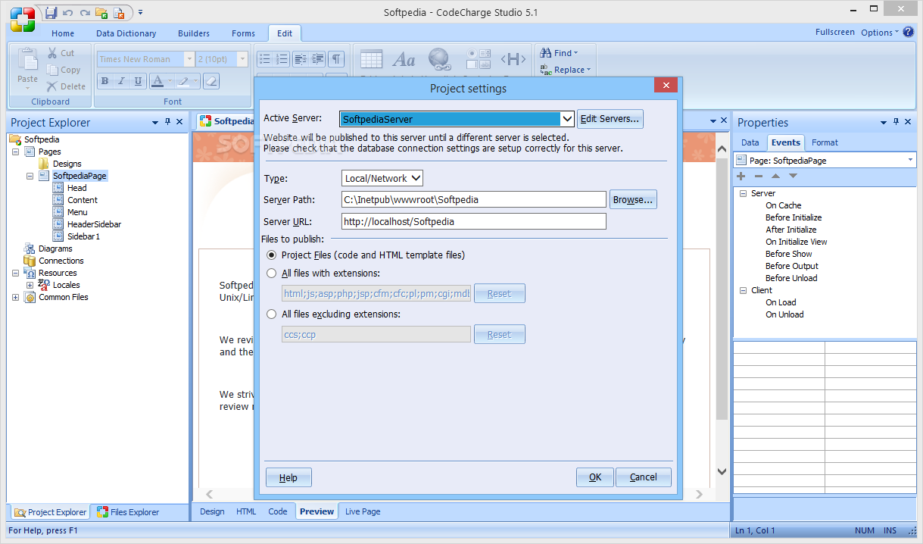Select the Project Files radio button
Viewport: 923px width, 544px height.
point(272,255)
